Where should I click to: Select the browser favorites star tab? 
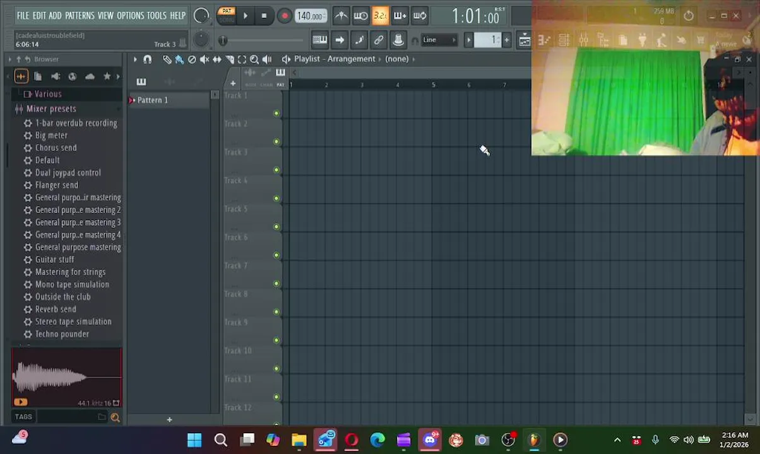click(x=107, y=76)
